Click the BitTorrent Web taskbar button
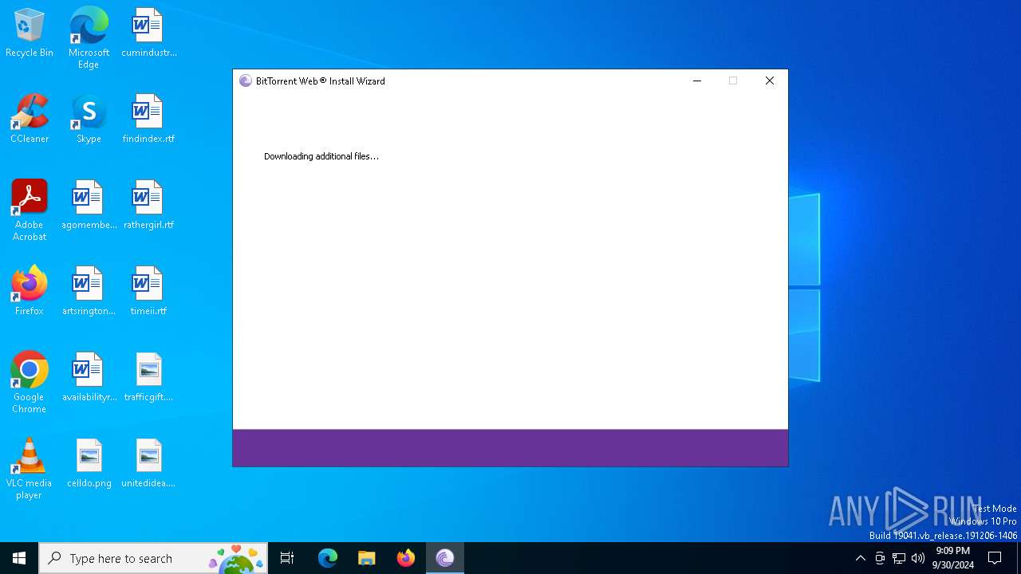Image resolution: width=1021 pixels, height=574 pixels. pos(445,558)
